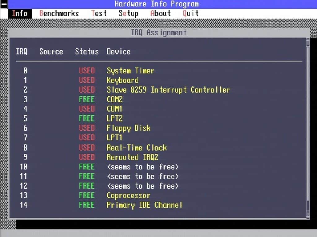317x237 pixels.
Task: Open the Setup menu
Action: pos(128,14)
